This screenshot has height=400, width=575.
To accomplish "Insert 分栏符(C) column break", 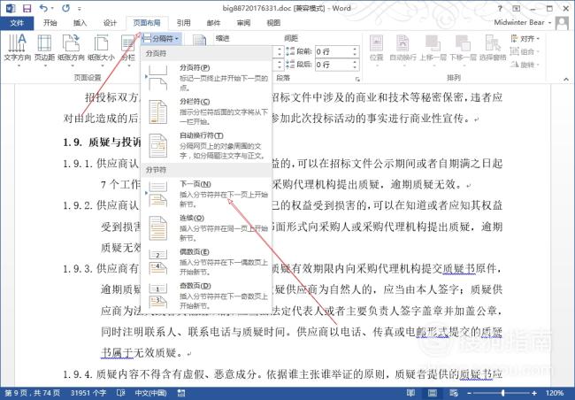I will click(x=206, y=112).
